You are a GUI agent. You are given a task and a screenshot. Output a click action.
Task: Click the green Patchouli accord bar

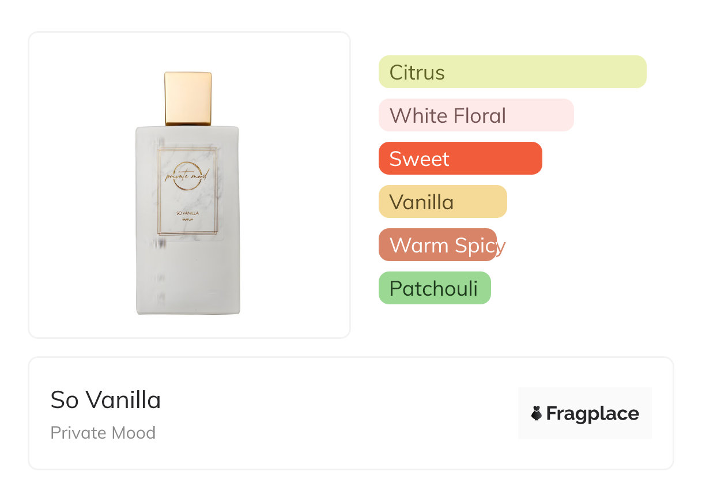[434, 288]
